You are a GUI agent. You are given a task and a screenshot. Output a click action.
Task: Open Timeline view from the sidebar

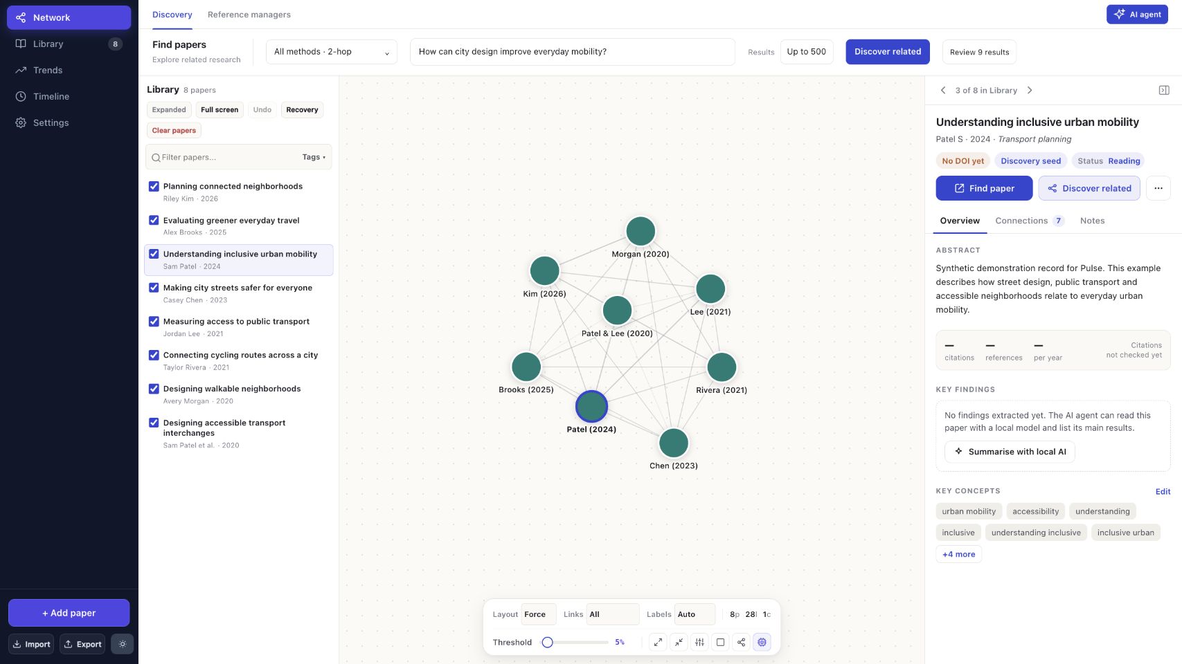coord(69,96)
